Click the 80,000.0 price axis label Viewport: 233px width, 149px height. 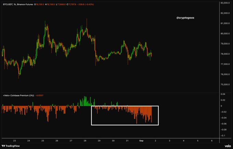point(225,33)
